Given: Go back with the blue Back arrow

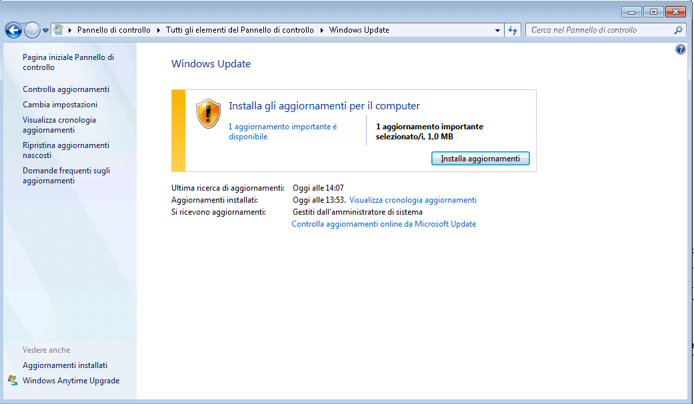Looking at the screenshot, I should pyautogui.click(x=13, y=30).
